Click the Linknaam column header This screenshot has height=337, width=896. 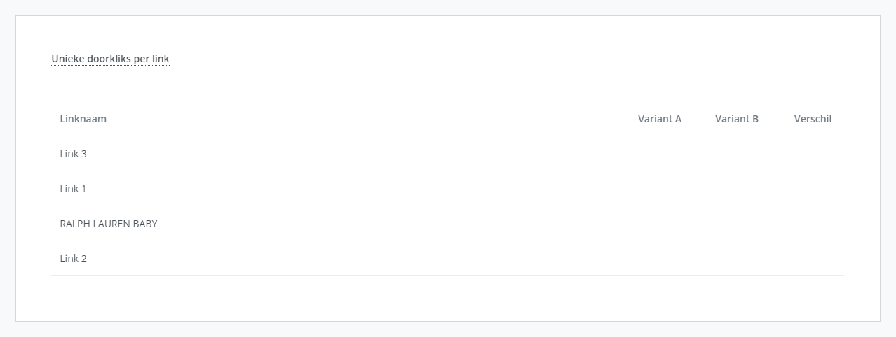83,119
